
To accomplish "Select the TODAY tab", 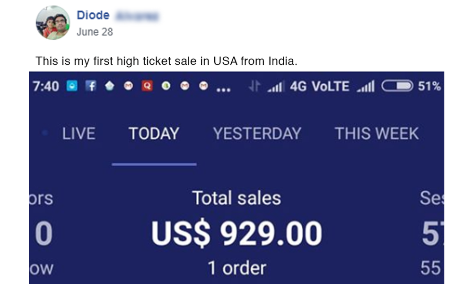I will click(x=154, y=133).
